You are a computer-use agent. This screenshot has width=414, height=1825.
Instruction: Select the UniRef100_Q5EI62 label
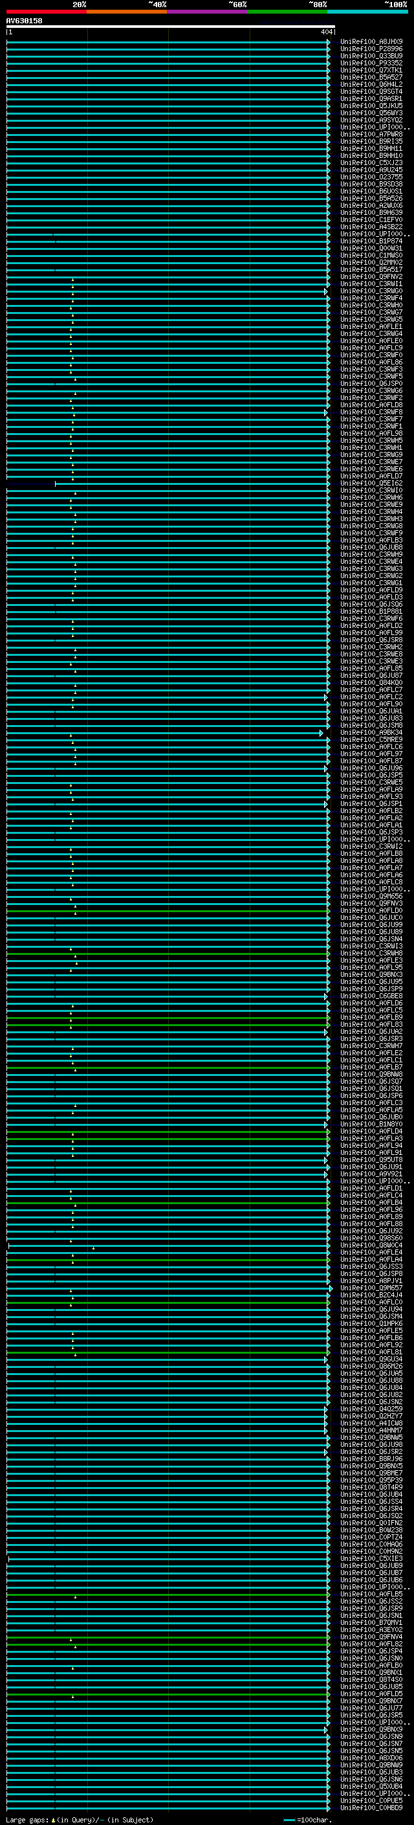[371, 483]
